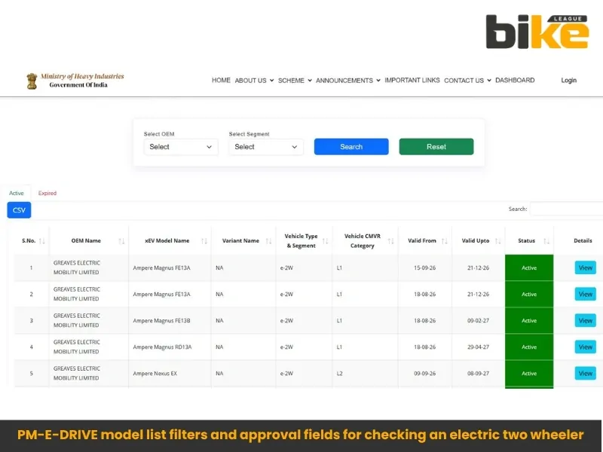The height and width of the screenshot is (452, 603).
Task: Click the Ministry of Heavy Industries title
Action: click(82, 76)
